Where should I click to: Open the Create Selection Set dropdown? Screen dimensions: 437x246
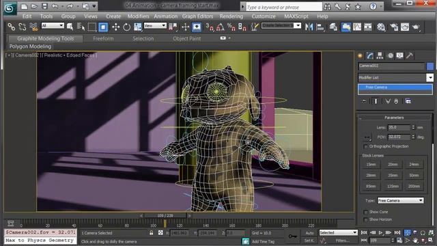[x=281, y=26]
